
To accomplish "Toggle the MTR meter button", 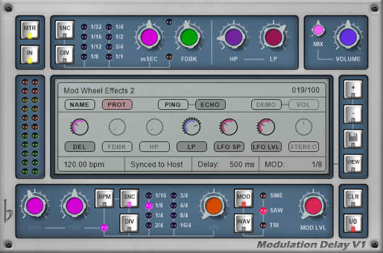I will tap(30, 30).
